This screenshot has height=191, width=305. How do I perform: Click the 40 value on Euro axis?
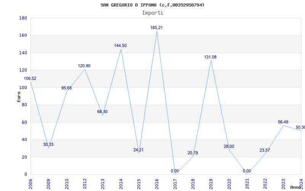pos(24,140)
